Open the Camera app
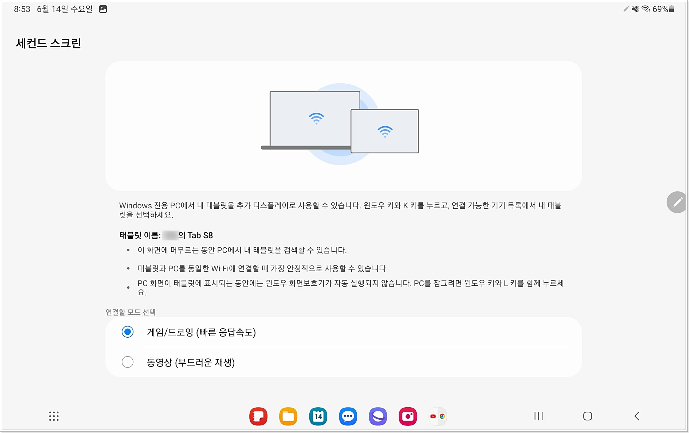The height and width of the screenshot is (433, 689). (x=408, y=416)
